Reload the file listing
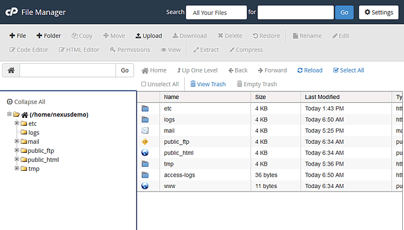 click(310, 70)
